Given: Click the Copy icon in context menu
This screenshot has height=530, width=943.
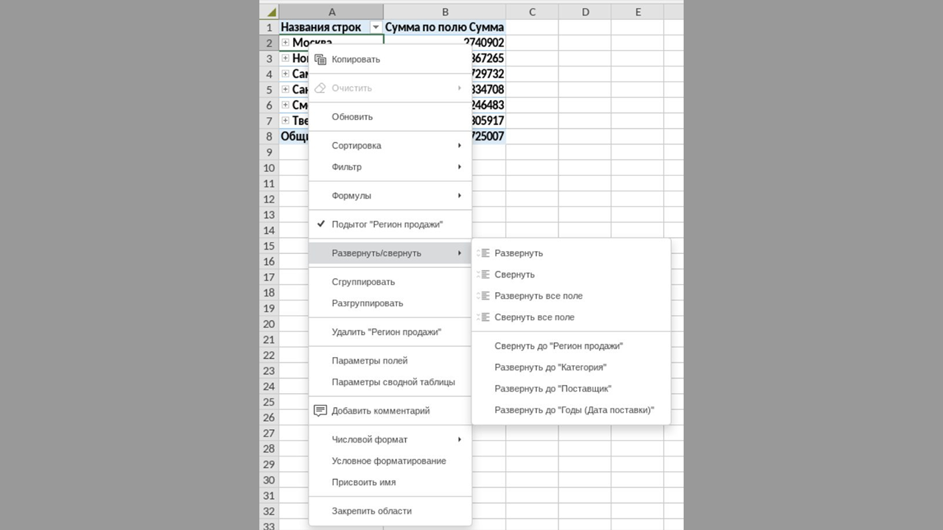Looking at the screenshot, I should (320, 60).
